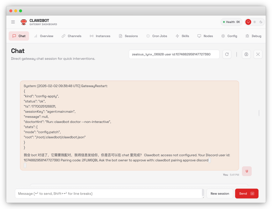Refresh the current chat session
Viewport: 272px width, 209px height.
point(227,54)
